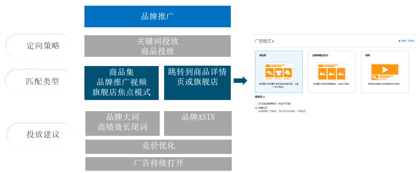This screenshot has height=173, width=420.
Task: Click the 广告持续打开 bar
Action: tap(159, 164)
